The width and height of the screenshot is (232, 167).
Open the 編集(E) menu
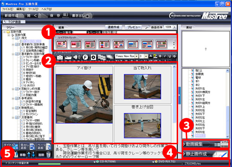(21, 9)
